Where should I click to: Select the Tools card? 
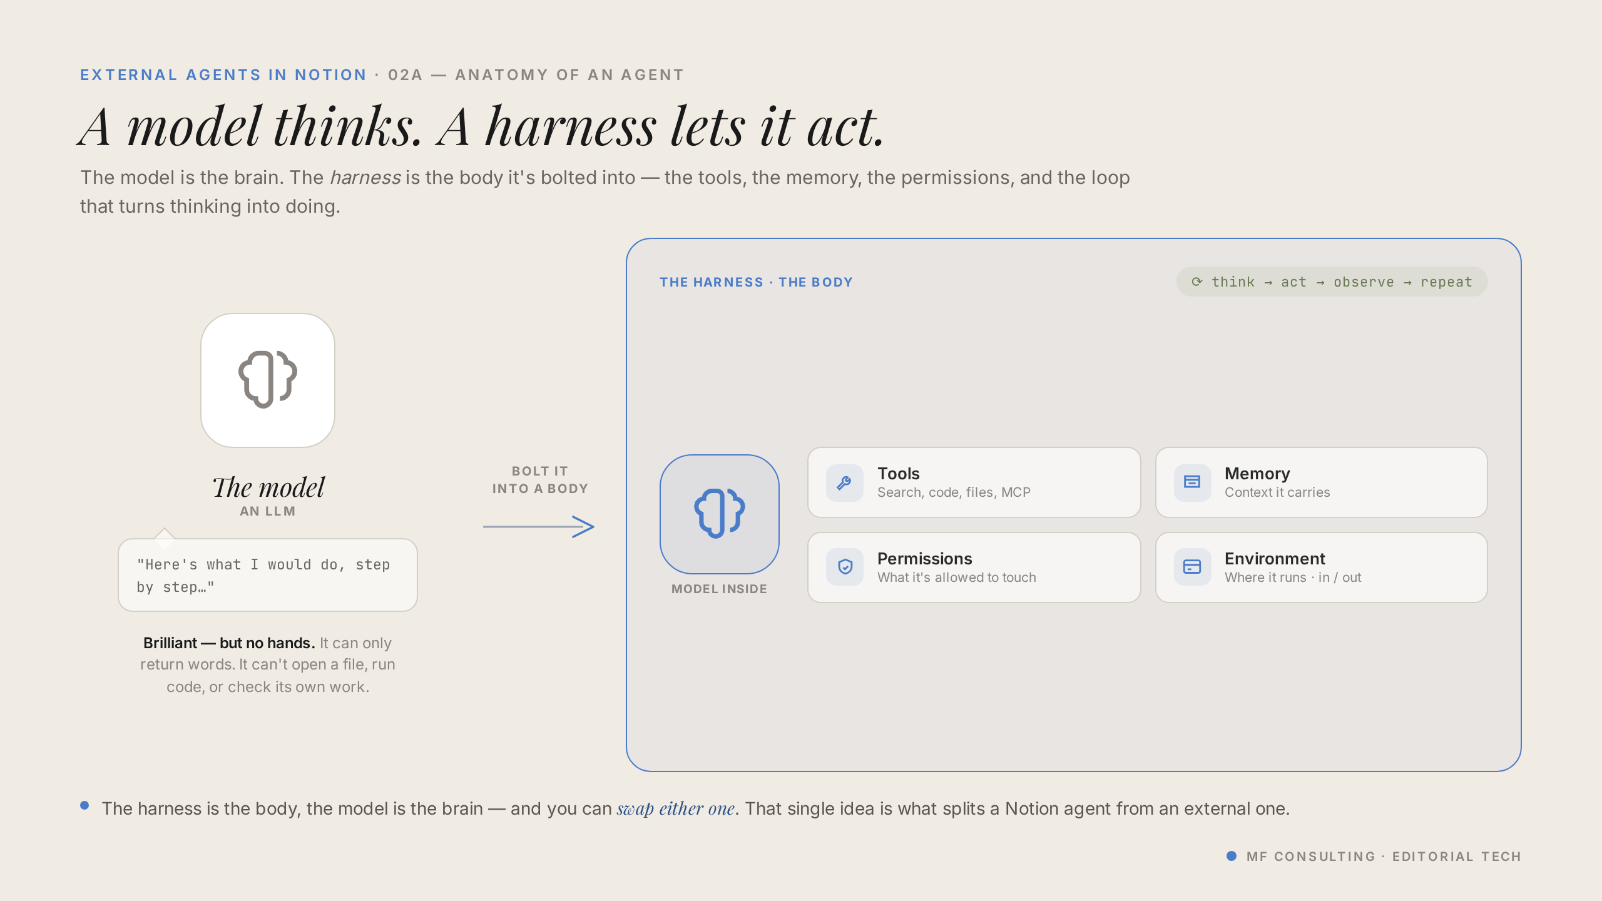(974, 482)
